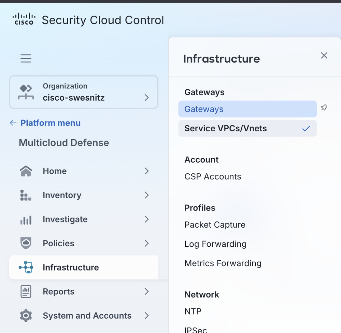Screen dimensions: 341x333
Task: Open Packet Capture profiles
Action: pos(215,225)
